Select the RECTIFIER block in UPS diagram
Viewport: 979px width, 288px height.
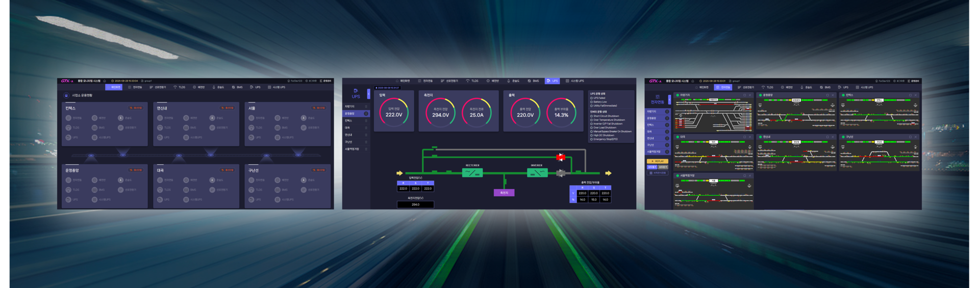(x=472, y=173)
